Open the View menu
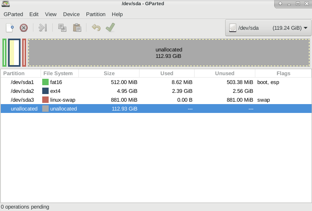312x211 pixels. tap(51, 14)
